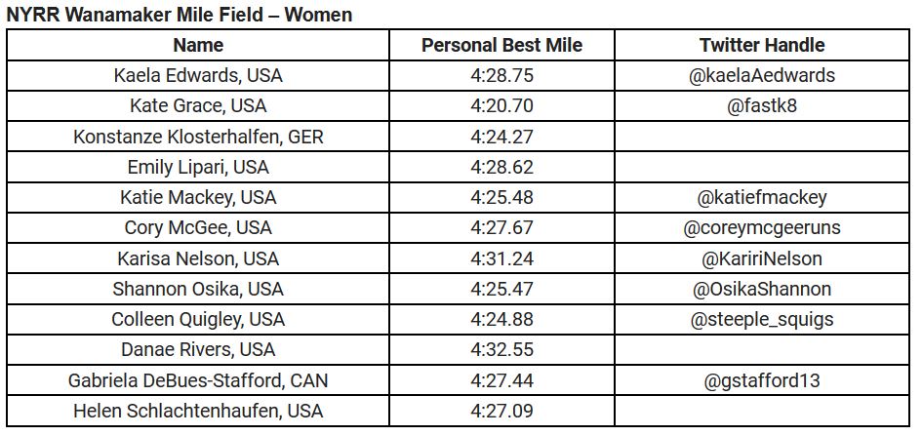The width and height of the screenshot is (922, 436).
Task: Click the 4:32.55 personal best time
Action: pos(501,350)
